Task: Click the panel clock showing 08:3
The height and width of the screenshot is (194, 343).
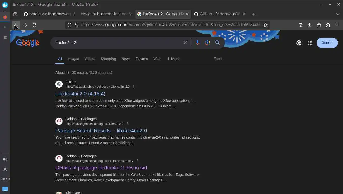Action: coord(5,179)
